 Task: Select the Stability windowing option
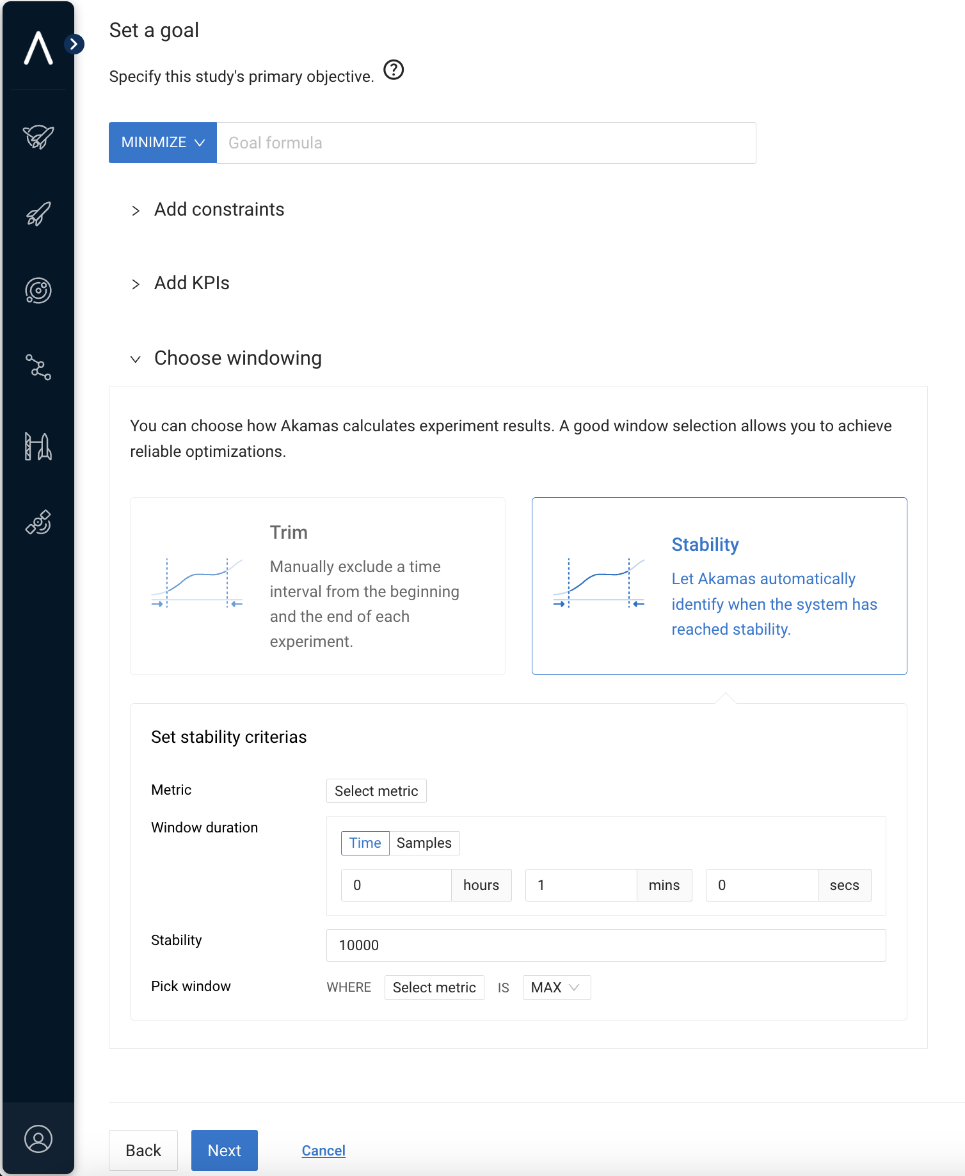pyautogui.click(x=719, y=585)
